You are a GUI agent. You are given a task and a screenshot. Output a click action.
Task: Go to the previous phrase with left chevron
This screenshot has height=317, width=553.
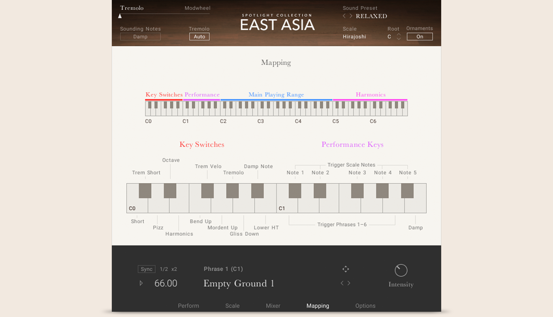[x=342, y=283]
